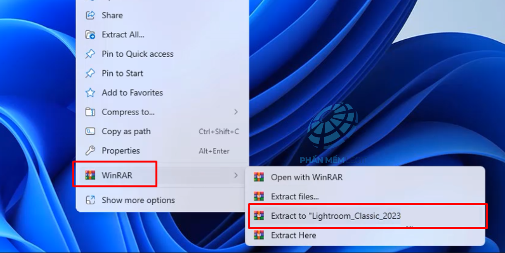Click the Add to Favorites star icon
The image size is (505, 253).
[90, 93]
